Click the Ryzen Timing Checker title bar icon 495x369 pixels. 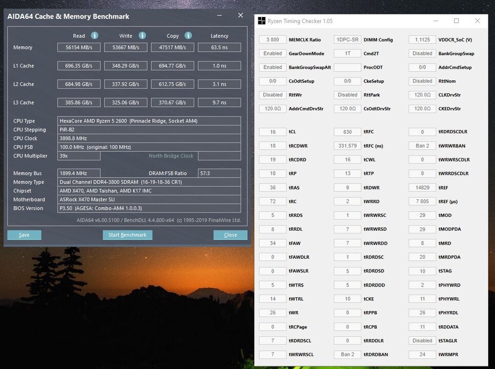coord(262,22)
